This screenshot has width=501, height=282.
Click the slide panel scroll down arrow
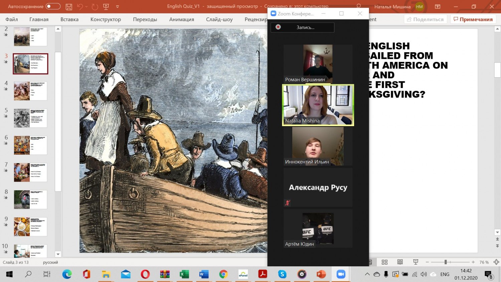[58, 254]
